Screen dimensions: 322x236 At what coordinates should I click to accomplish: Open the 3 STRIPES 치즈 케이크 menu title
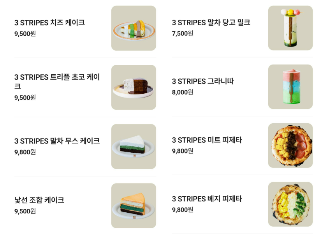(x=49, y=23)
